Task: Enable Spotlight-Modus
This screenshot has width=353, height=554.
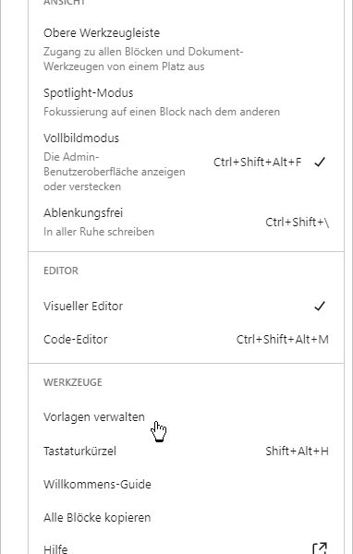Action: [x=186, y=102]
